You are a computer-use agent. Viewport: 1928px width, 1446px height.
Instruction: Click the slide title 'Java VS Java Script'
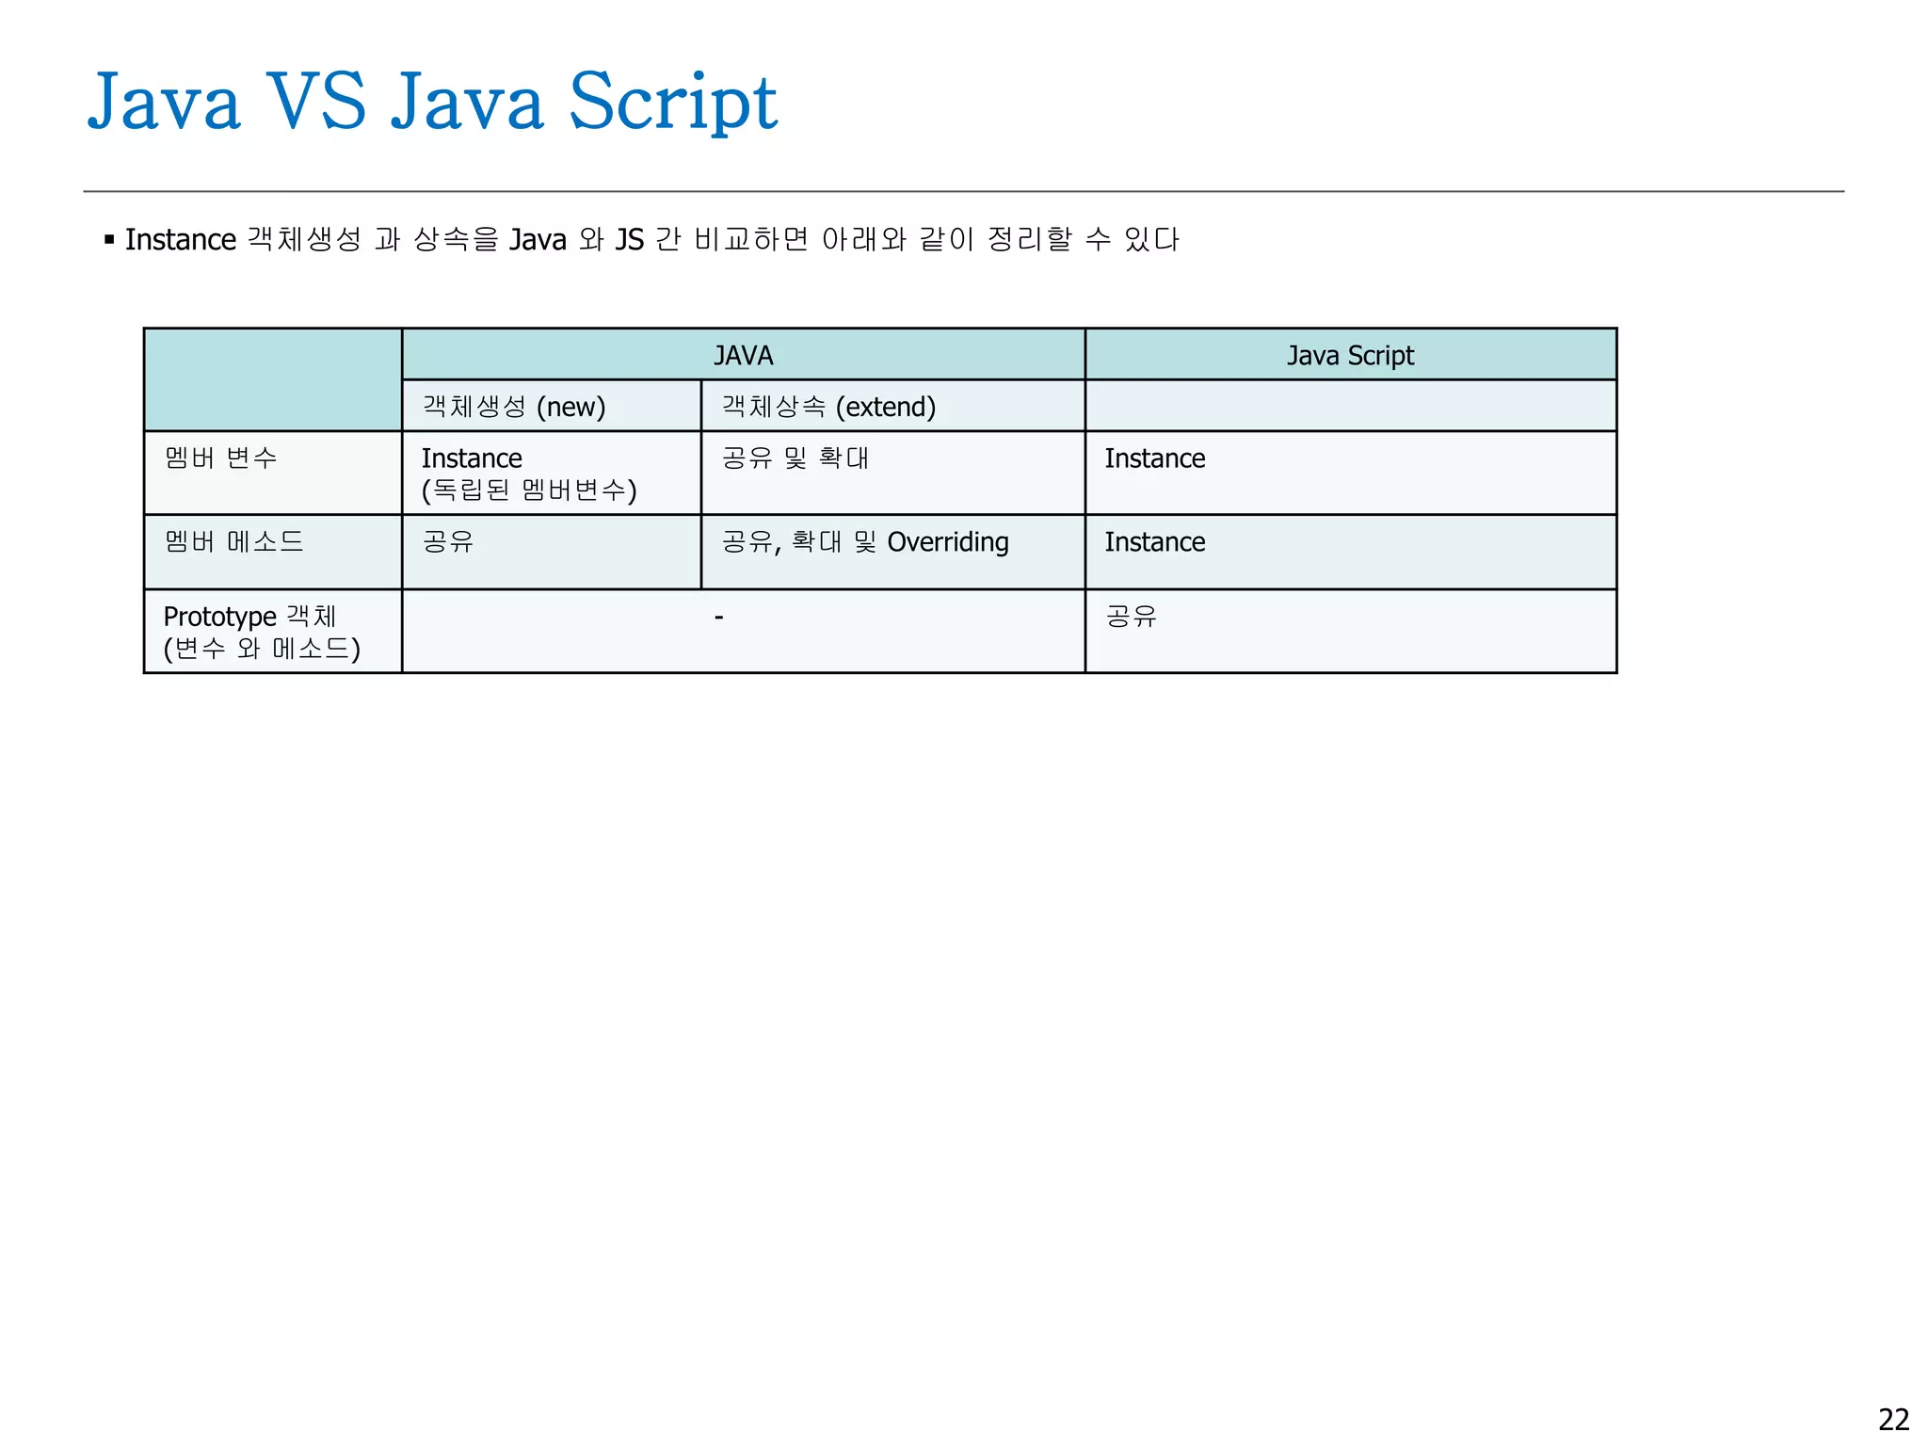(432, 102)
